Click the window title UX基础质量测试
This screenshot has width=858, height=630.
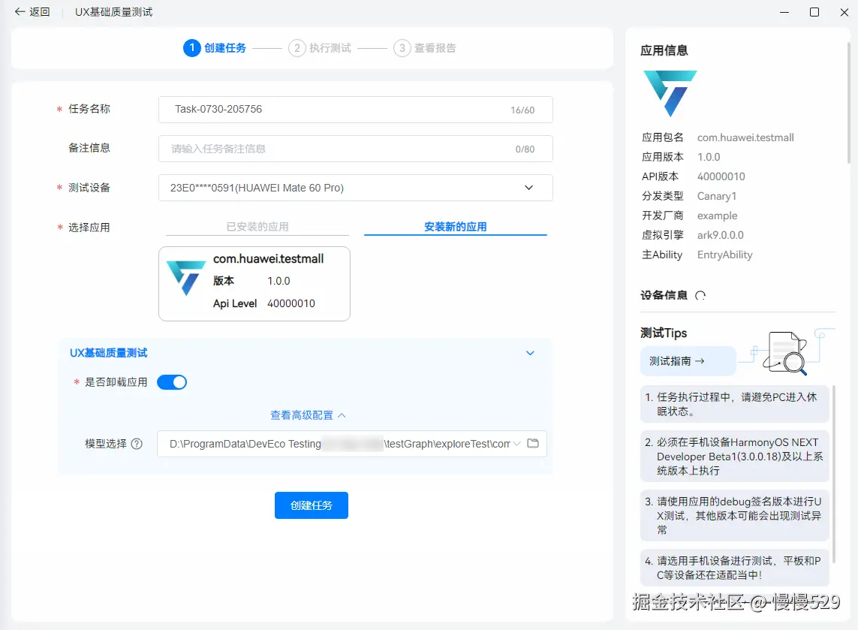114,12
